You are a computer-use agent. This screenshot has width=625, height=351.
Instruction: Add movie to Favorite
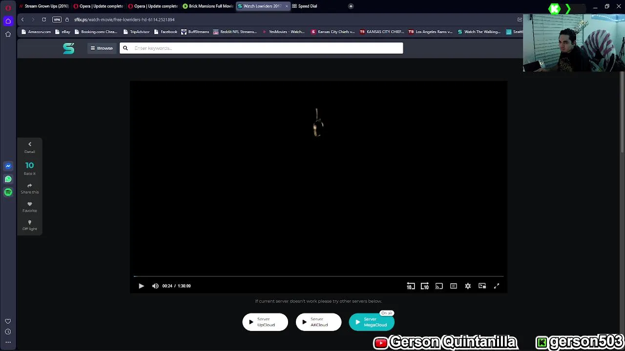[30, 207]
